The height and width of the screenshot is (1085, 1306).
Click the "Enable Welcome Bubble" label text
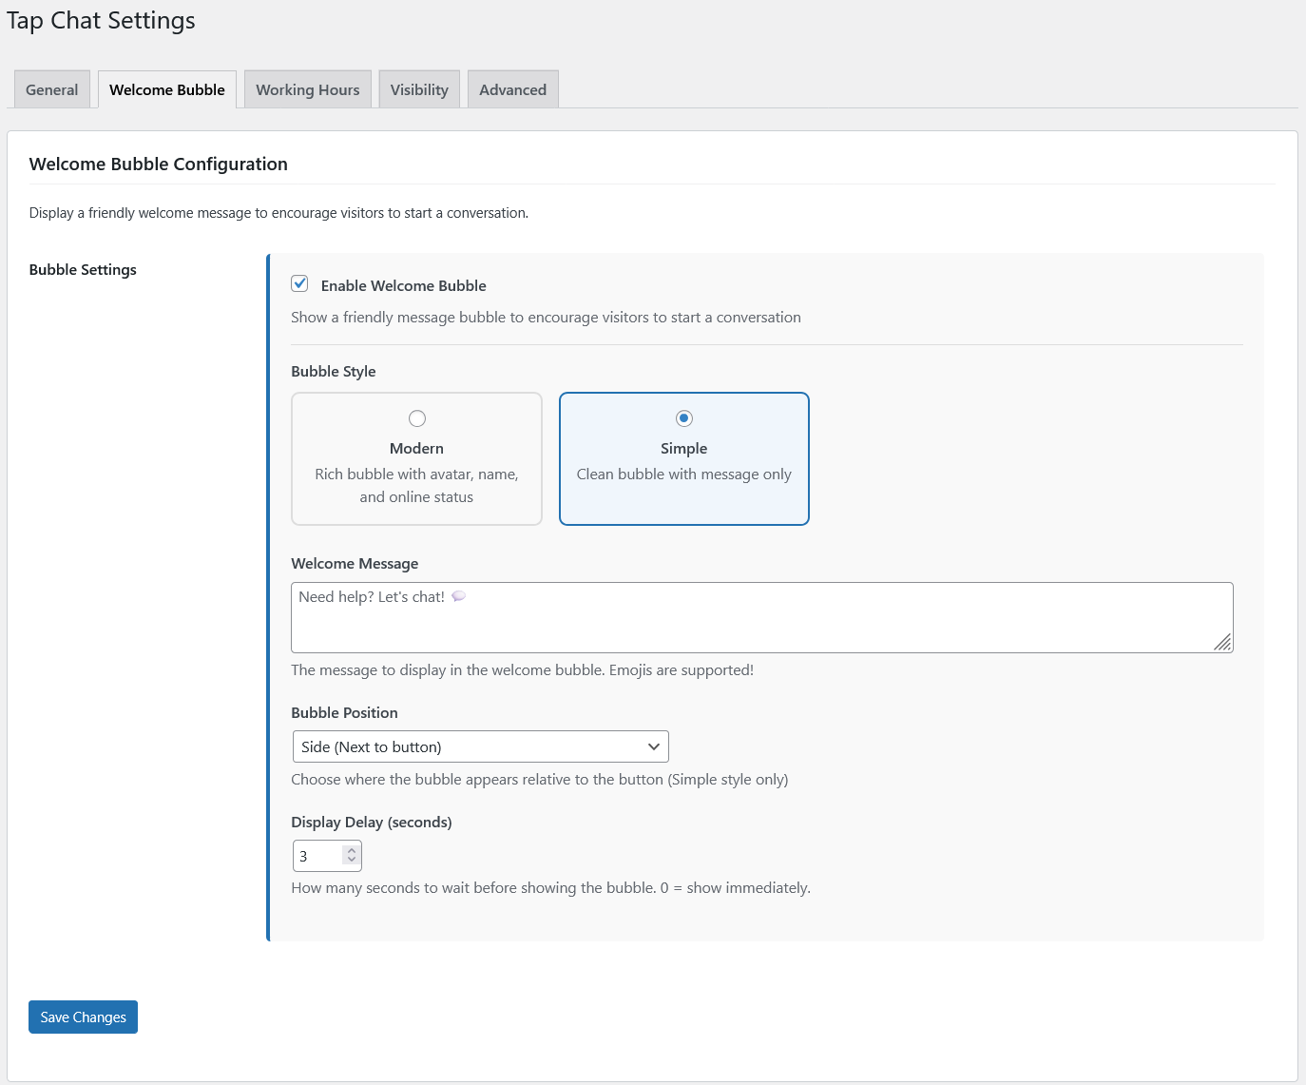403,285
